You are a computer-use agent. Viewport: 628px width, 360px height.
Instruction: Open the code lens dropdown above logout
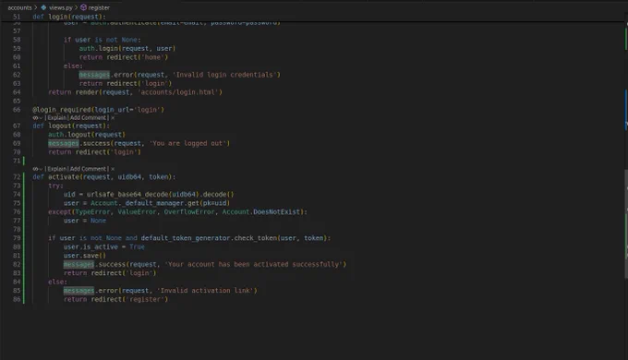[37, 118]
